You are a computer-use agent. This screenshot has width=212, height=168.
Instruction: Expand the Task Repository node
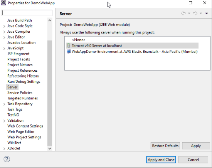pos(4,104)
